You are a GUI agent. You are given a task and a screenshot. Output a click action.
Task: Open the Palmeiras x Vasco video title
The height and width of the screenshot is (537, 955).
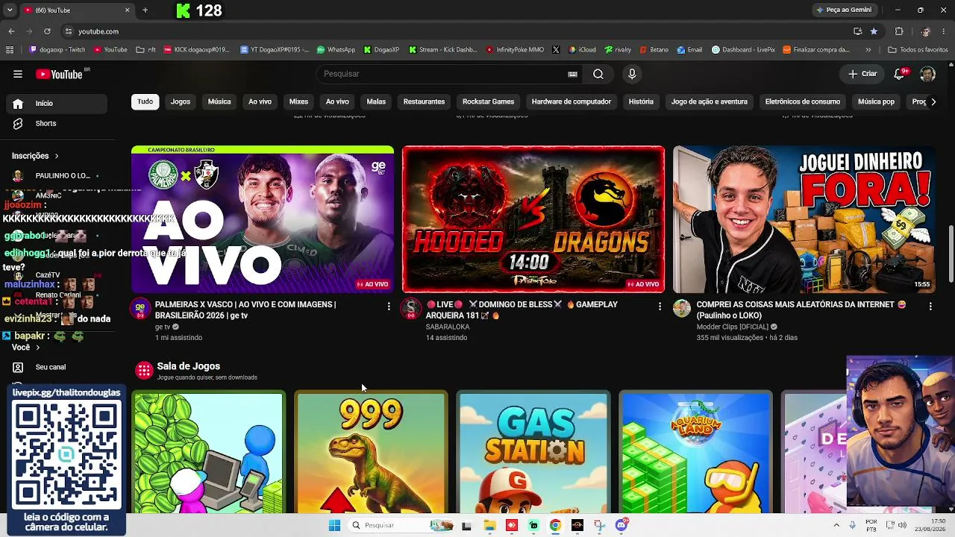[x=245, y=310]
